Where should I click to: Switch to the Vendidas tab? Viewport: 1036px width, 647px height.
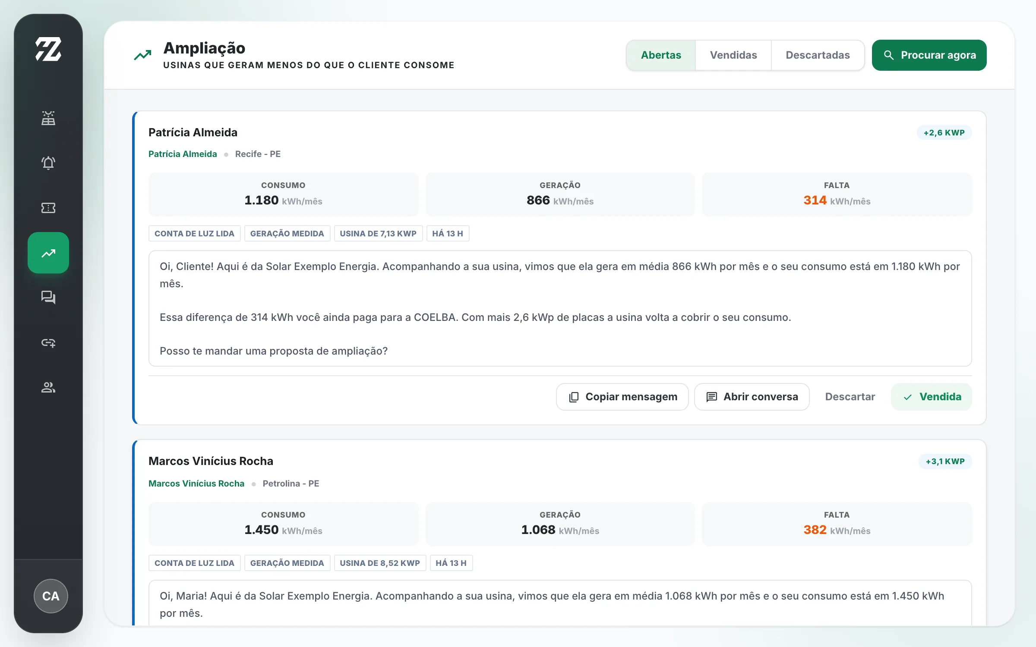coord(733,55)
